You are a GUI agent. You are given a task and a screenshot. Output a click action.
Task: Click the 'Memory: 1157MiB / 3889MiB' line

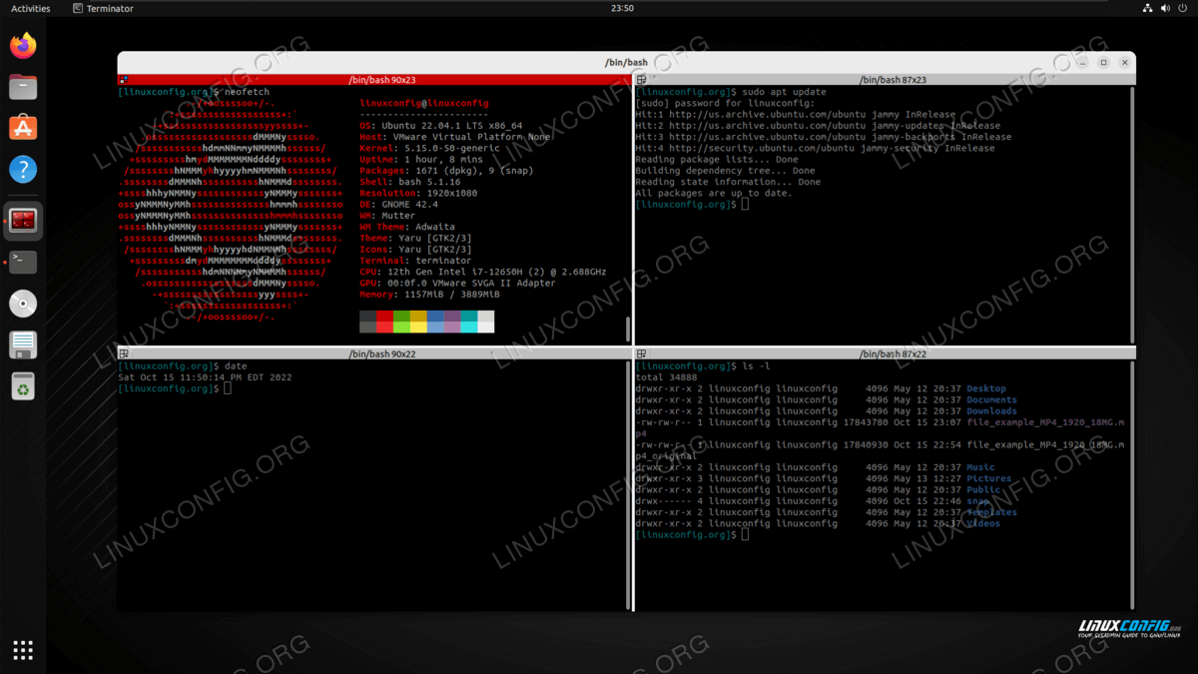click(x=432, y=295)
